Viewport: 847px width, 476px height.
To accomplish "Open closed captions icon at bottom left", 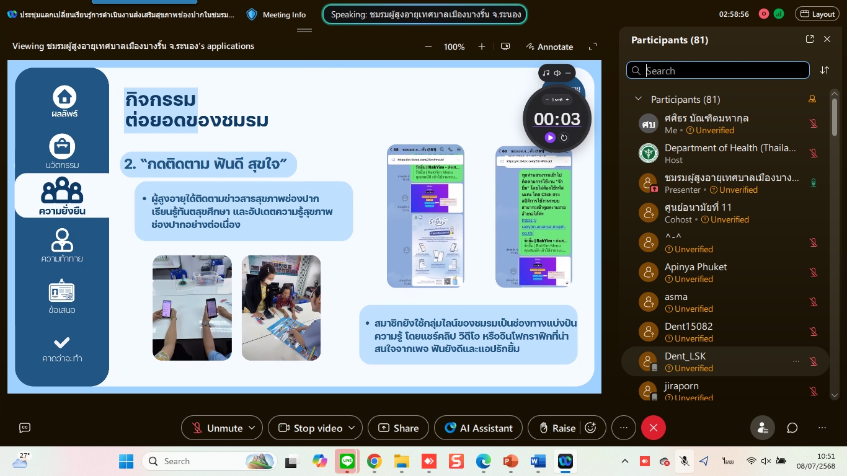I will (x=25, y=428).
